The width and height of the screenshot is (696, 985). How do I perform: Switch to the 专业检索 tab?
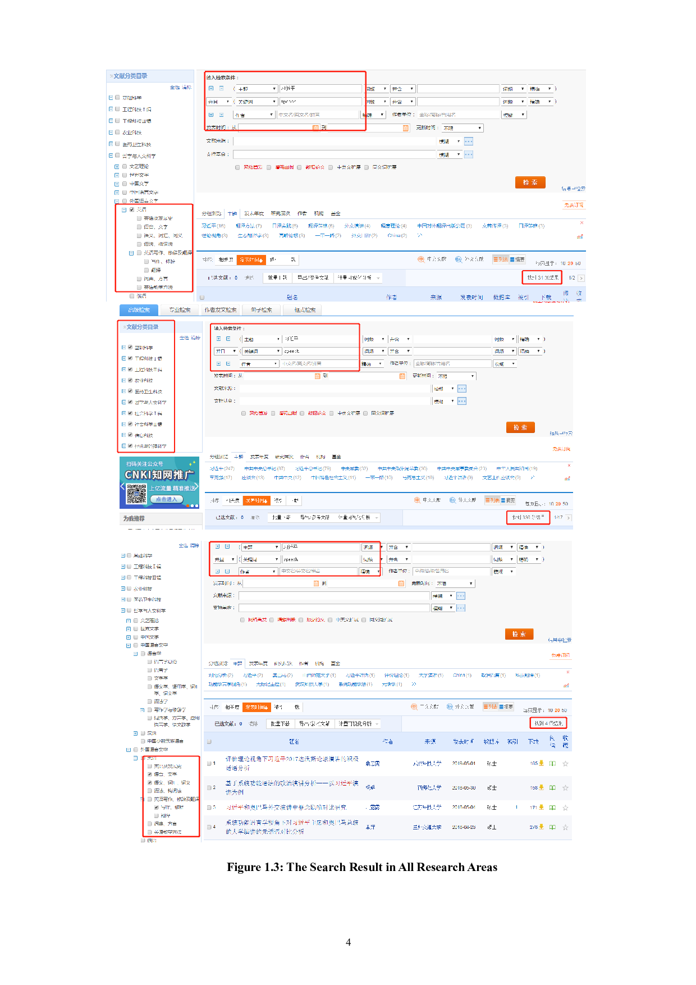tap(180, 310)
